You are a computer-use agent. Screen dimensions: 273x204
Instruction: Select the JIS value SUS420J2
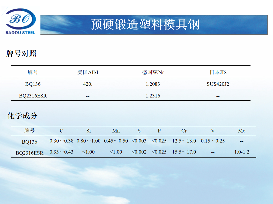218,84
